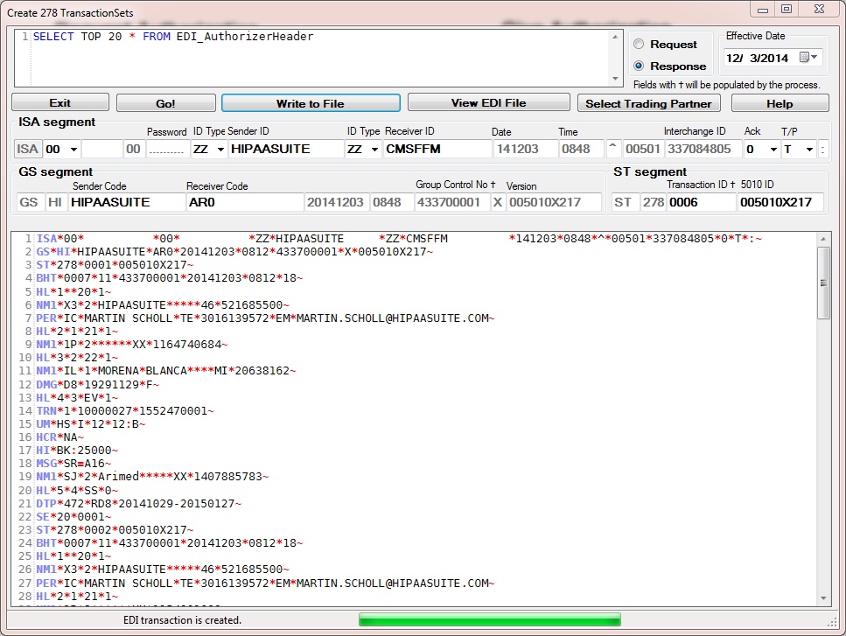Open the Effective Date calendar picker

click(809, 58)
